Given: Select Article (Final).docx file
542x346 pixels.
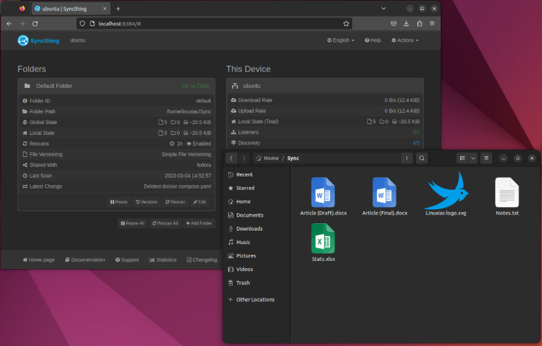Looking at the screenshot, I should pyautogui.click(x=384, y=196).
